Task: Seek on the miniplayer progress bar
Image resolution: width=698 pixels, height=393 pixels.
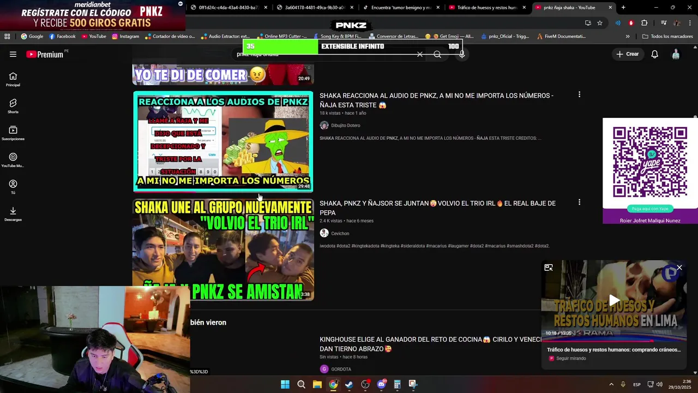Action: 613,341
